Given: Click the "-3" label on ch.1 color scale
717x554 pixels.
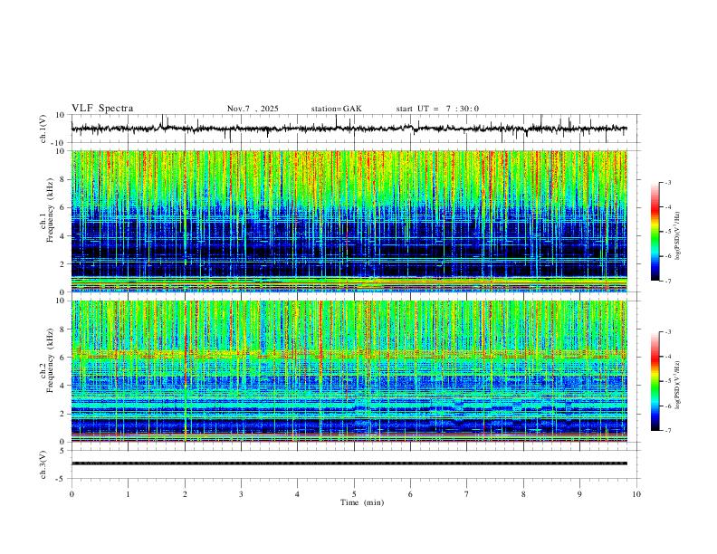Looking at the screenshot, I should pyautogui.click(x=667, y=182).
